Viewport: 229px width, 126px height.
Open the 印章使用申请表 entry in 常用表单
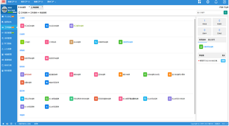click(206, 47)
